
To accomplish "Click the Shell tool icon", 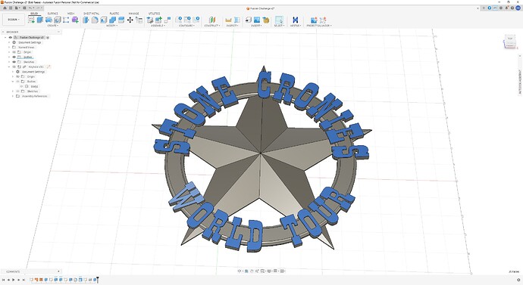I will click(x=103, y=20).
